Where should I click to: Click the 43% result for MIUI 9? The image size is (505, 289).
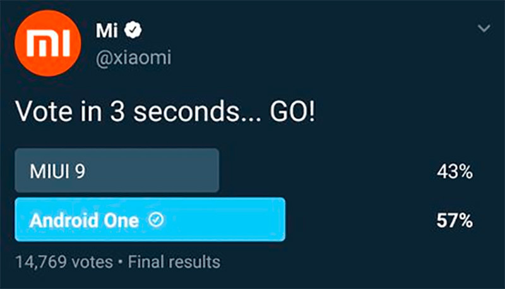click(454, 171)
